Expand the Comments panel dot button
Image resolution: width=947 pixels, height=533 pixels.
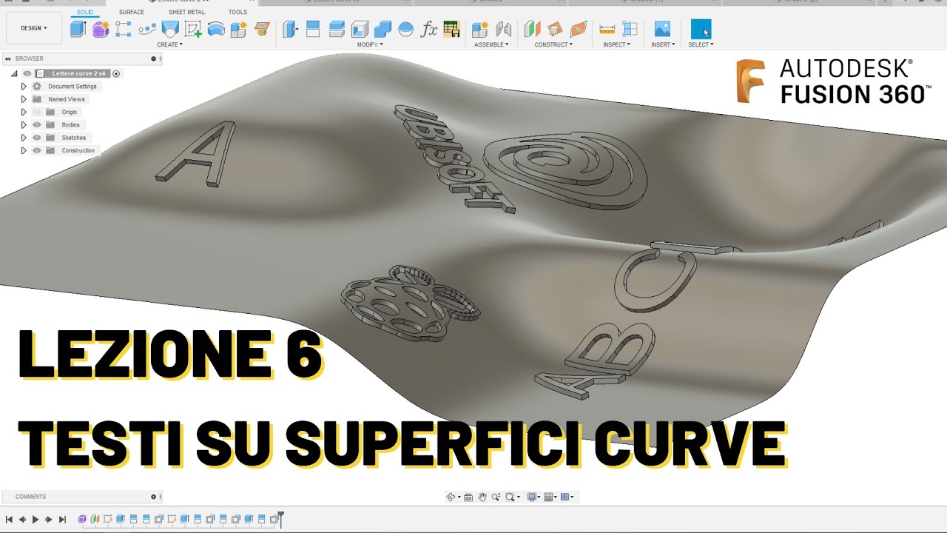pyautogui.click(x=154, y=497)
